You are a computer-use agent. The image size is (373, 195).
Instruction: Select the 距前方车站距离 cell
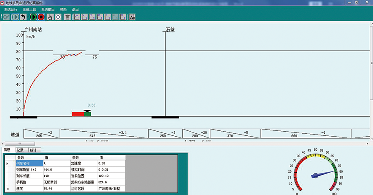84,182
